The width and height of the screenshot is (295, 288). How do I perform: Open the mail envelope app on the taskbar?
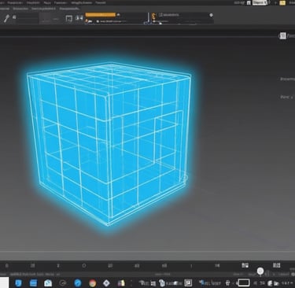pos(48,283)
